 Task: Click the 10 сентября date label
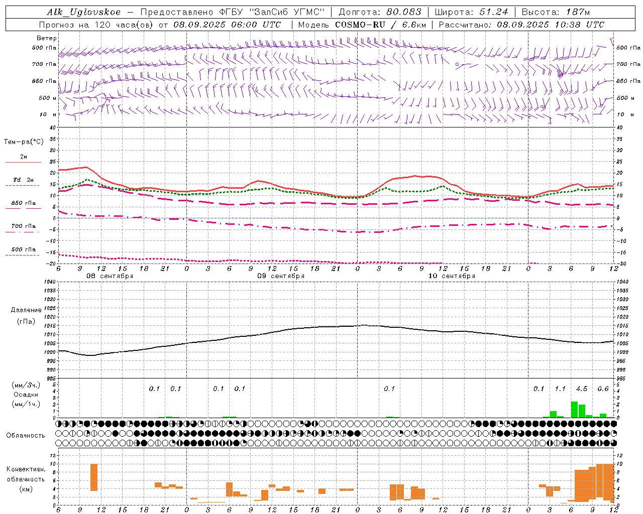pos(452,276)
